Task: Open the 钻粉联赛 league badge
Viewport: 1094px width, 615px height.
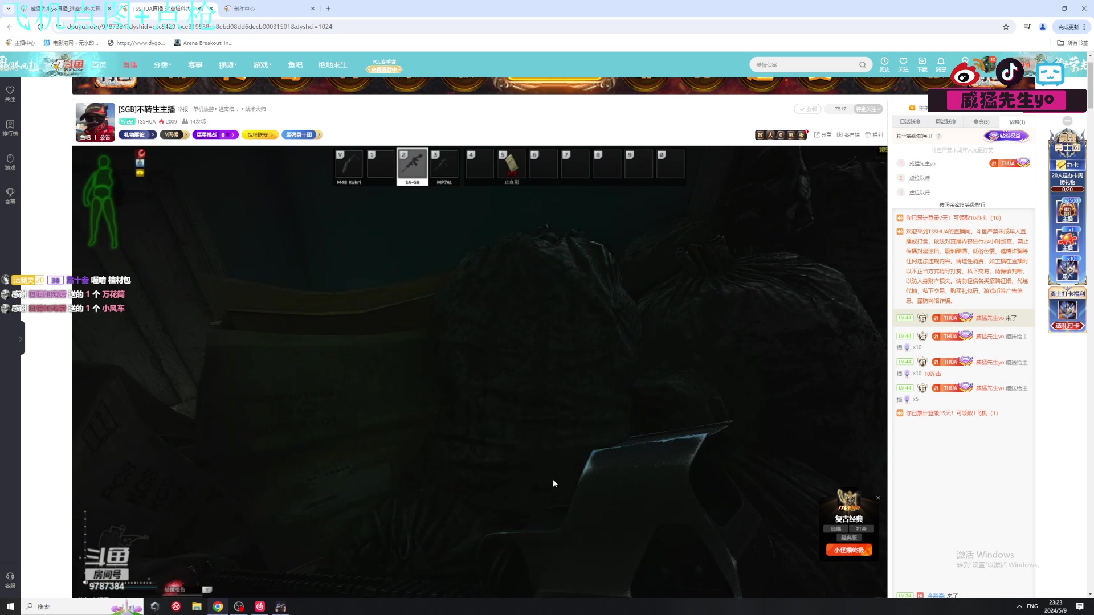Action: click(260, 135)
